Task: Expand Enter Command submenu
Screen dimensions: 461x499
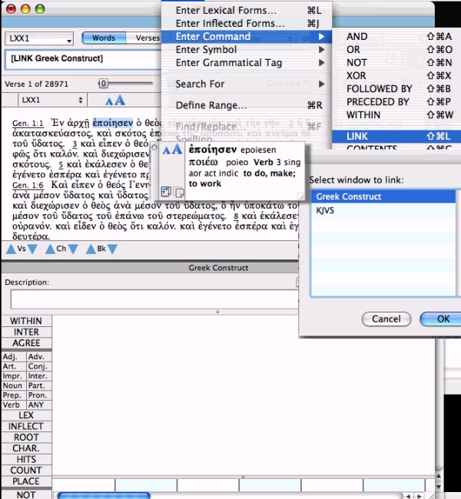Action: [247, 37]
